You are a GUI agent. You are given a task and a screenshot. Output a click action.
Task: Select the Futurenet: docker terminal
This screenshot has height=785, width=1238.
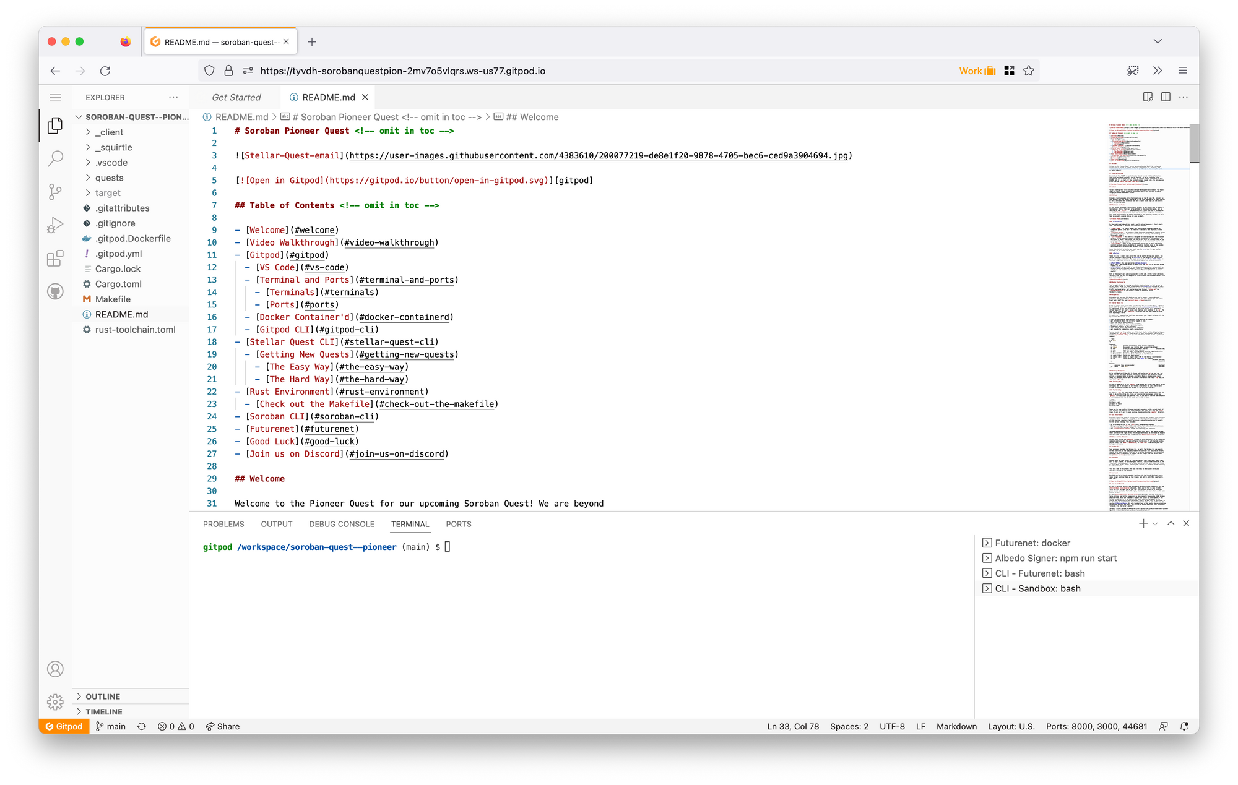[x=1087, y=543]
